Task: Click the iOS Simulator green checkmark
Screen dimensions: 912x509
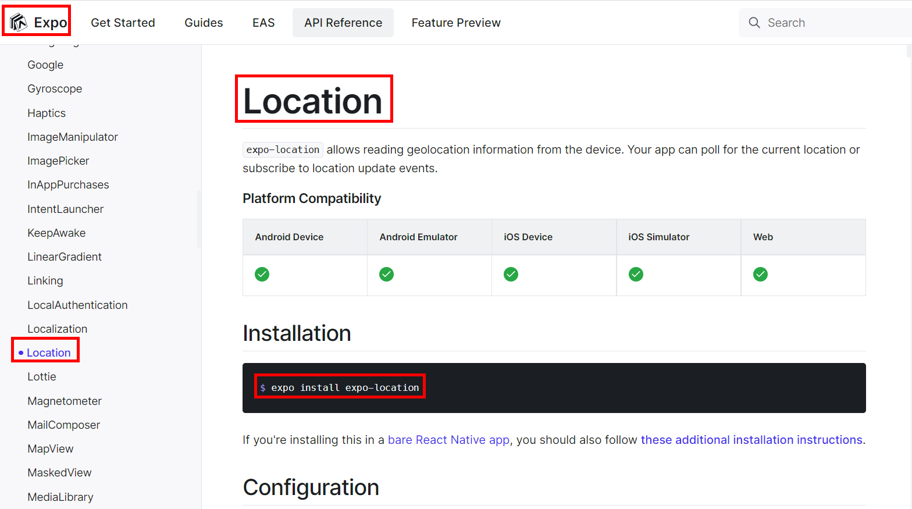Action: 636,274
